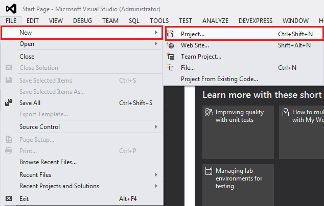324x206 pixels.
Task: Open the DEVEXPRESS menu
Action: pos(256,21)
